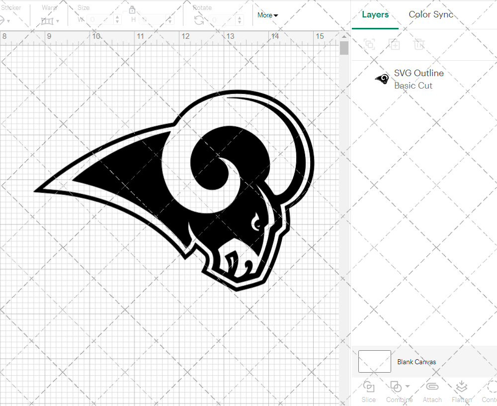The height and width of the screenshot is (406, 497).
Task: Click the Blank Canvas color swatch
Action: tap(374, 362)
